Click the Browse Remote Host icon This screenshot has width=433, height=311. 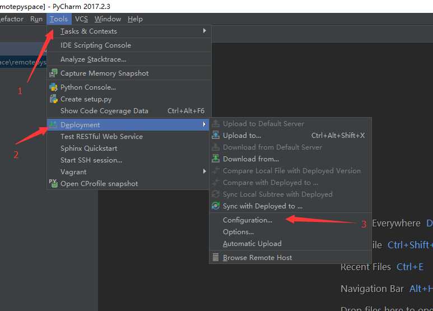click(216, 257)
